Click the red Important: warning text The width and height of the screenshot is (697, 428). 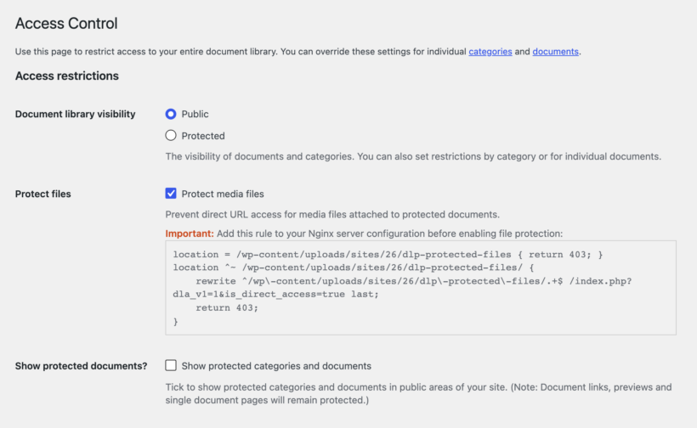point(190,234)
